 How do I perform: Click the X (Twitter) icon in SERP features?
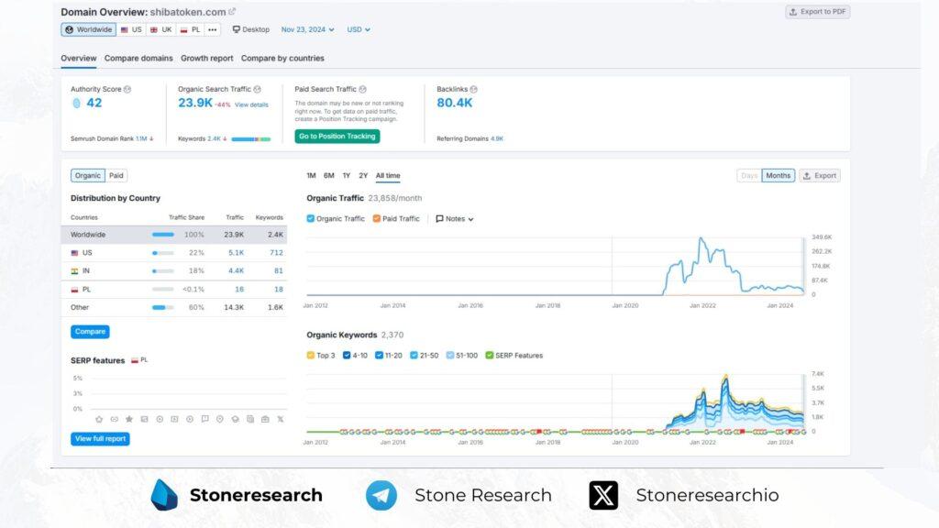click(280, 419)
